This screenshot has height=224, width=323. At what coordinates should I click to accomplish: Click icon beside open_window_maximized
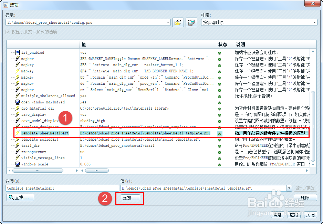pos(18,102)
